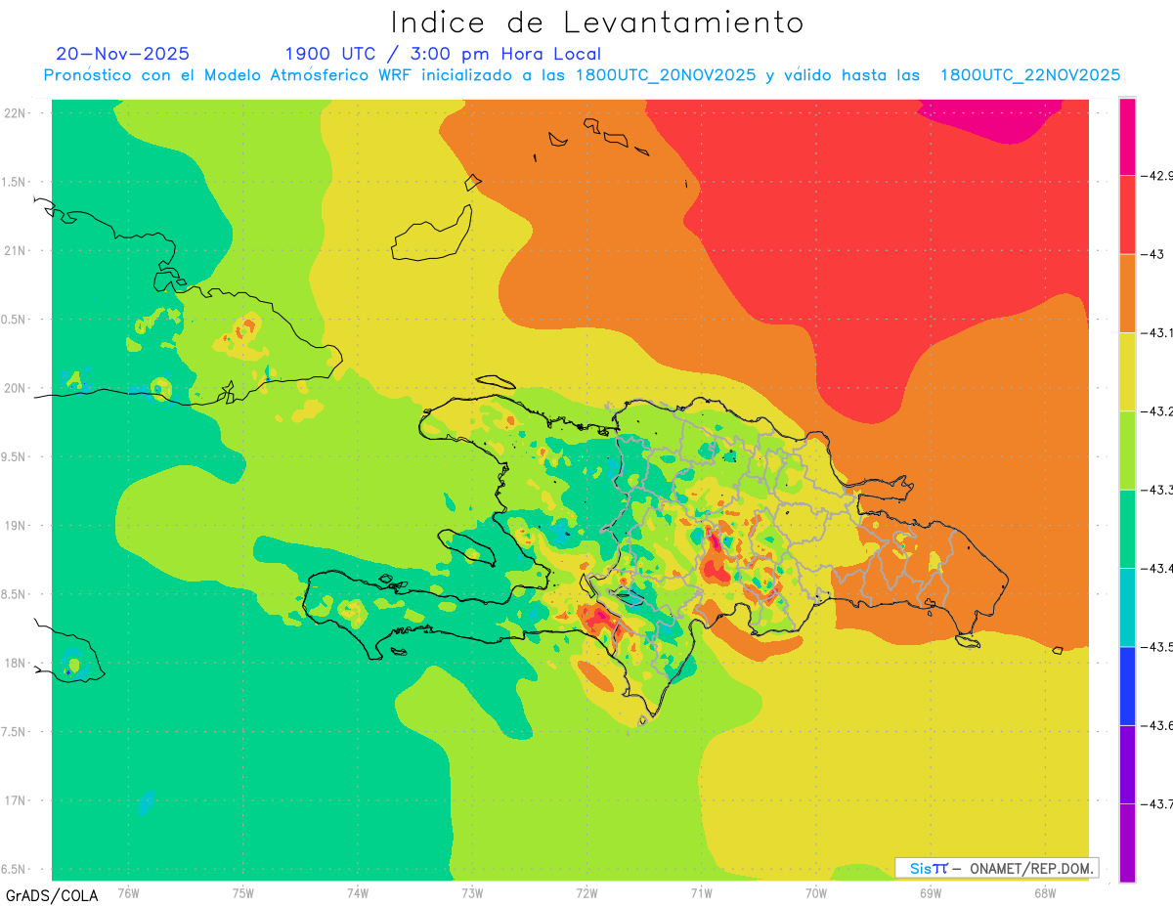Click the '-42.9' color bar label

tap(1157, 176)
